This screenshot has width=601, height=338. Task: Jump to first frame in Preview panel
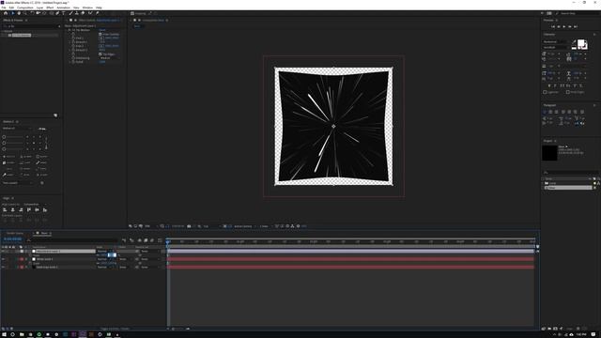(x=553, y=27)
